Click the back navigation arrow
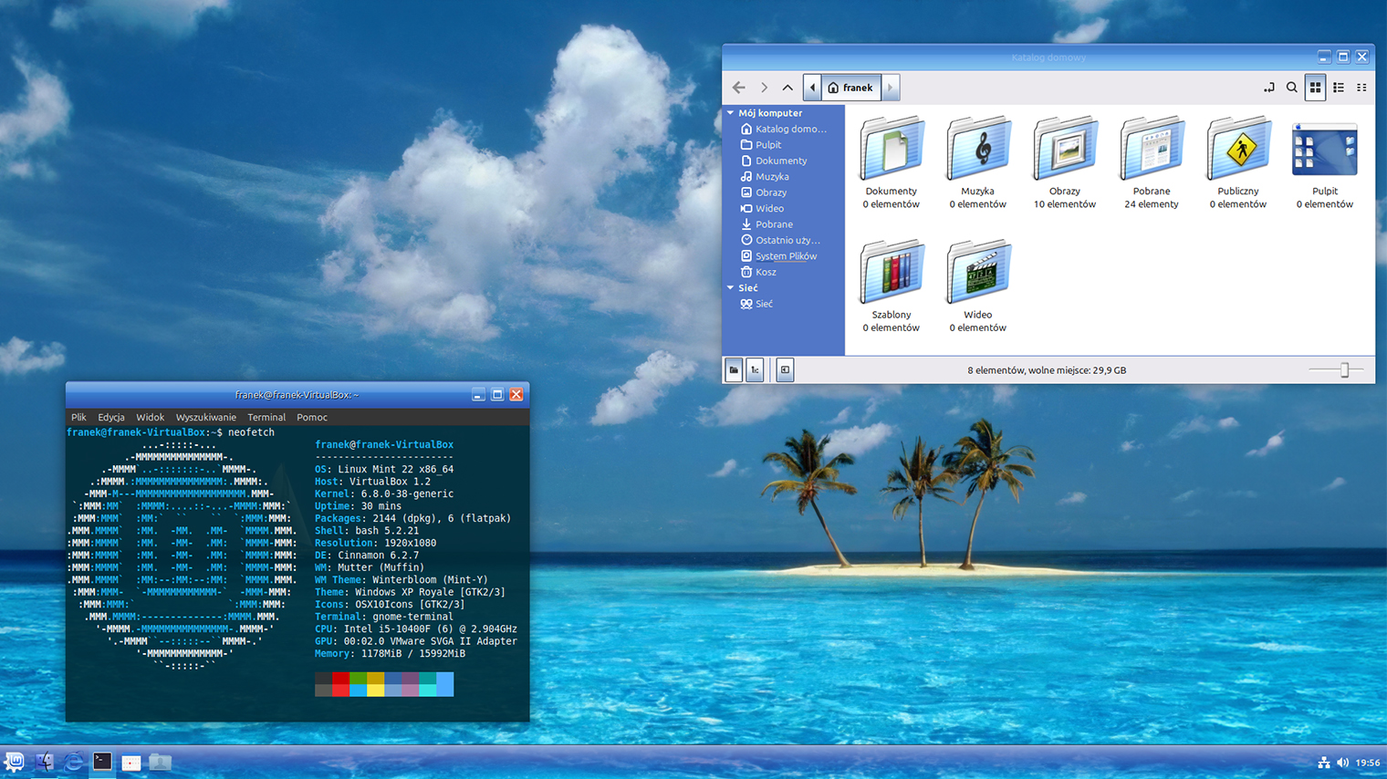 (x=739, y=88)
